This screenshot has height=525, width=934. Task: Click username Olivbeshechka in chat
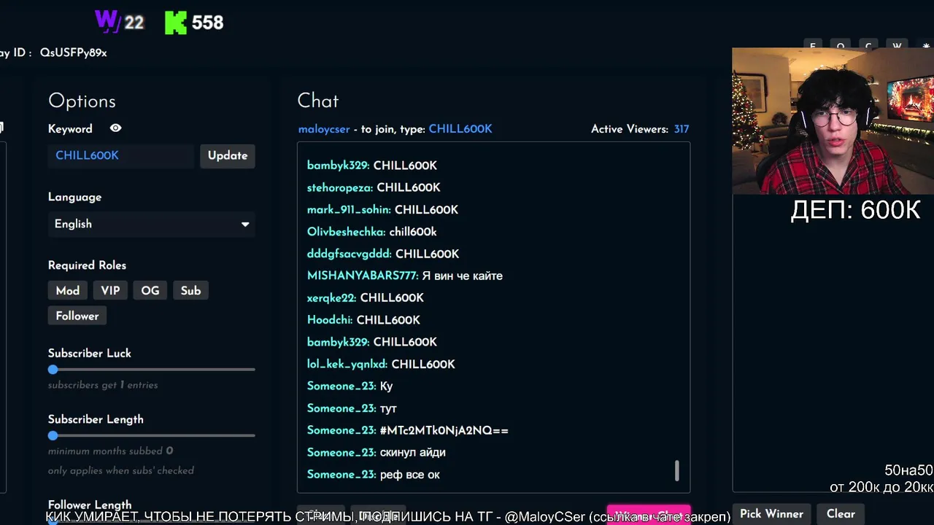(346, 232)
